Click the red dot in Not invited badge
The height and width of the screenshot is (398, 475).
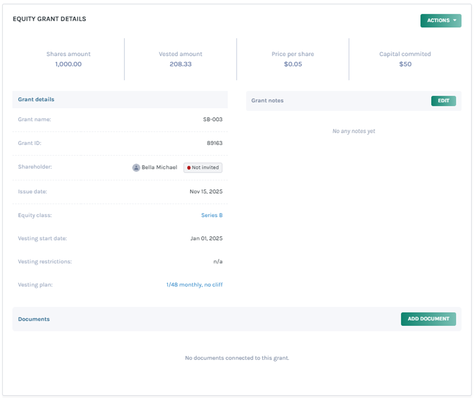click(x=189, y=167)
